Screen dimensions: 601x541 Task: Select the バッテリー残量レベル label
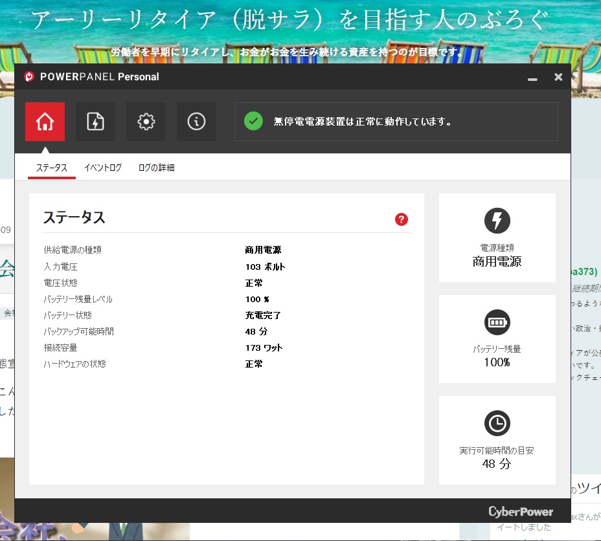tap(78, 299)
